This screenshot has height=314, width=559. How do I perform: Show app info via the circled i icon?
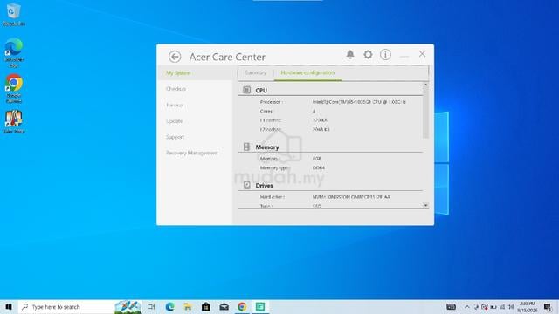coord(385,54)
